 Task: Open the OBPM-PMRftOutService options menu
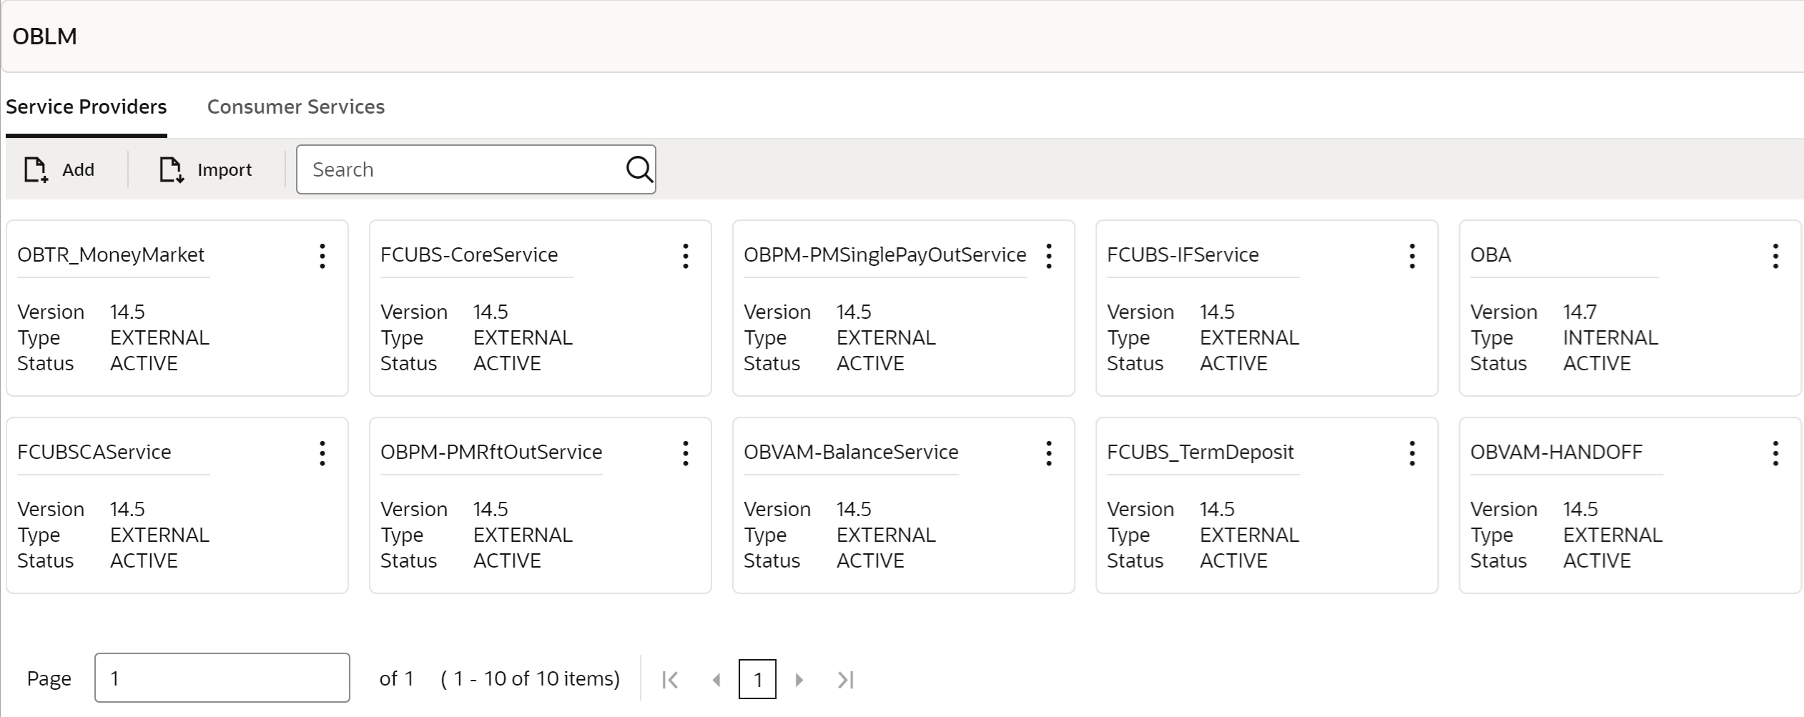point(686,453)
